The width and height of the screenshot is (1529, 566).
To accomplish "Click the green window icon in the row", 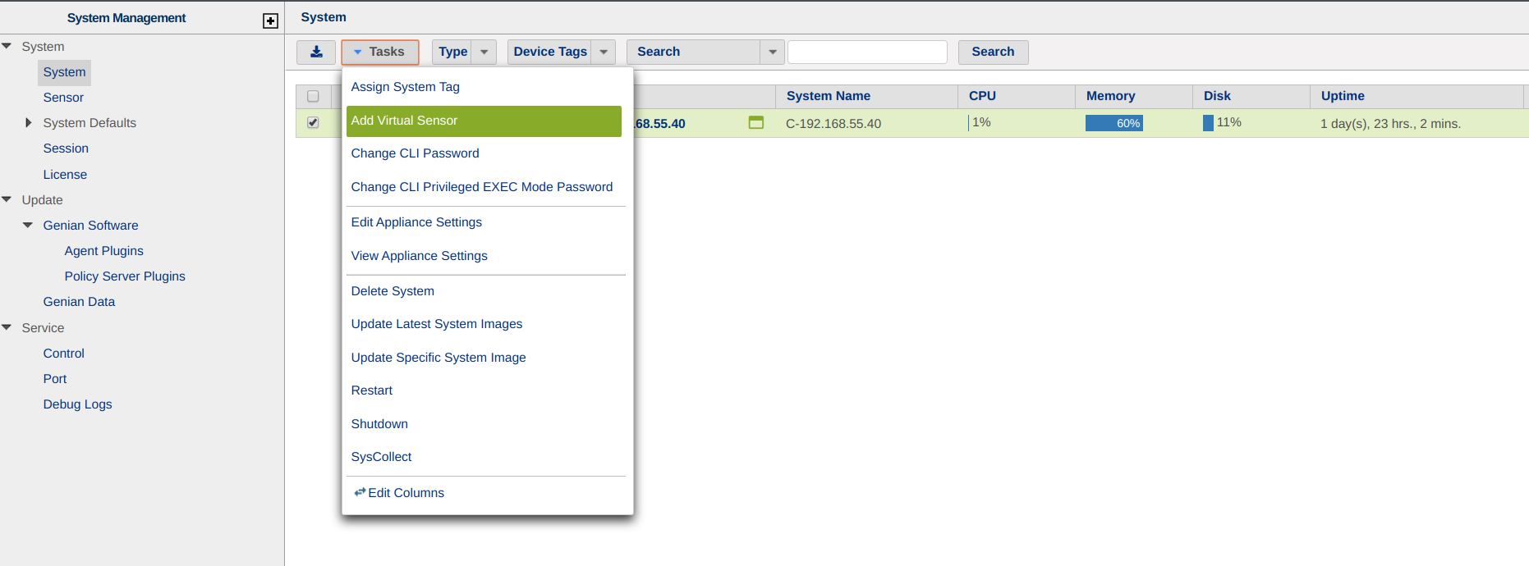I will (x=755, y=123).
